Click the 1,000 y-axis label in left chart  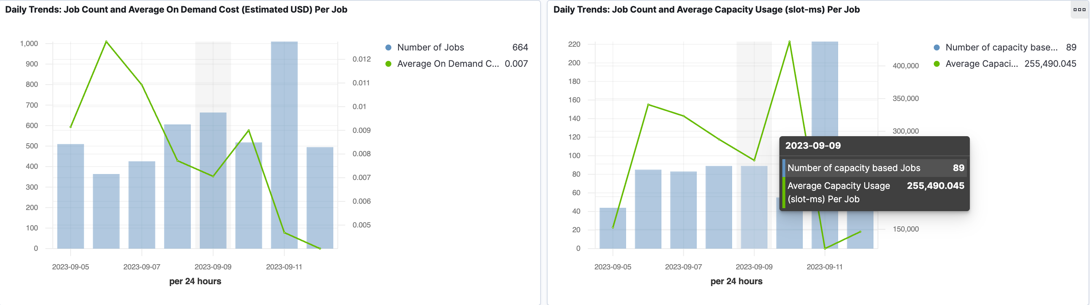(x=29, y=43)
